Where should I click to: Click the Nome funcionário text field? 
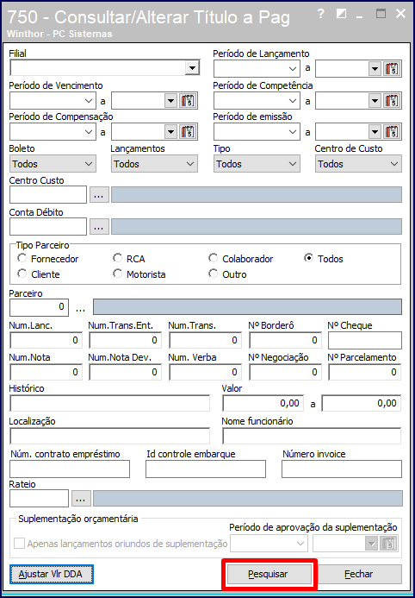click(x=312, y=436)
